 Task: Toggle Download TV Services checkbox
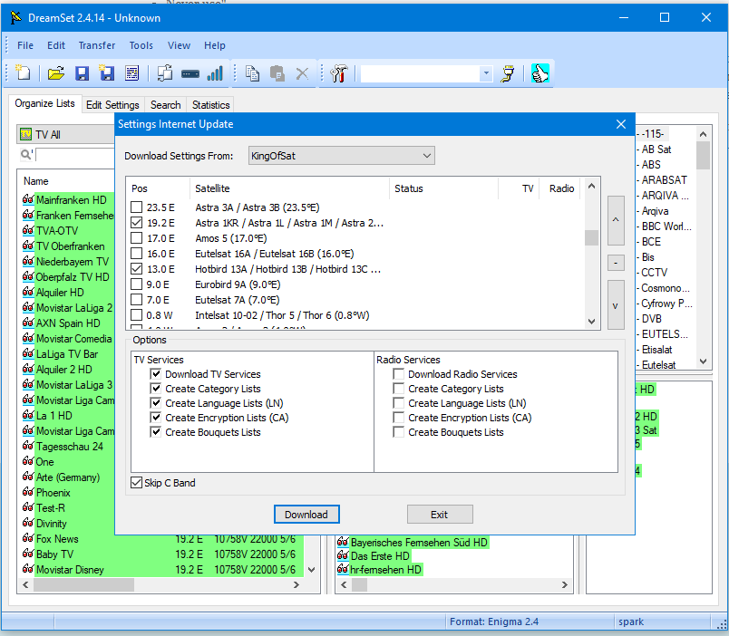tap(156, 374)
